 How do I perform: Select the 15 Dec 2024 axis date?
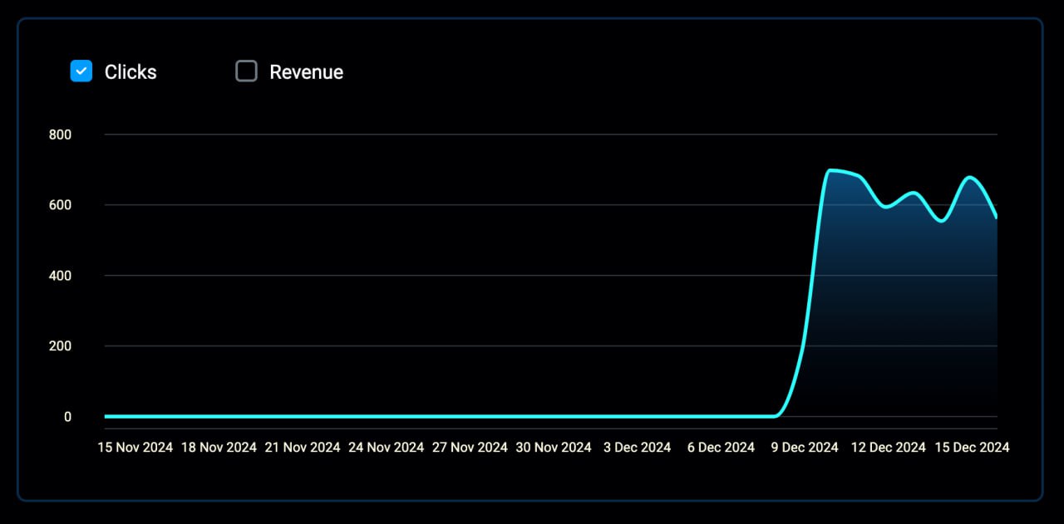972,448
